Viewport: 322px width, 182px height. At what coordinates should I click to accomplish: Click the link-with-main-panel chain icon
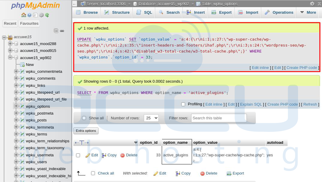62,31
